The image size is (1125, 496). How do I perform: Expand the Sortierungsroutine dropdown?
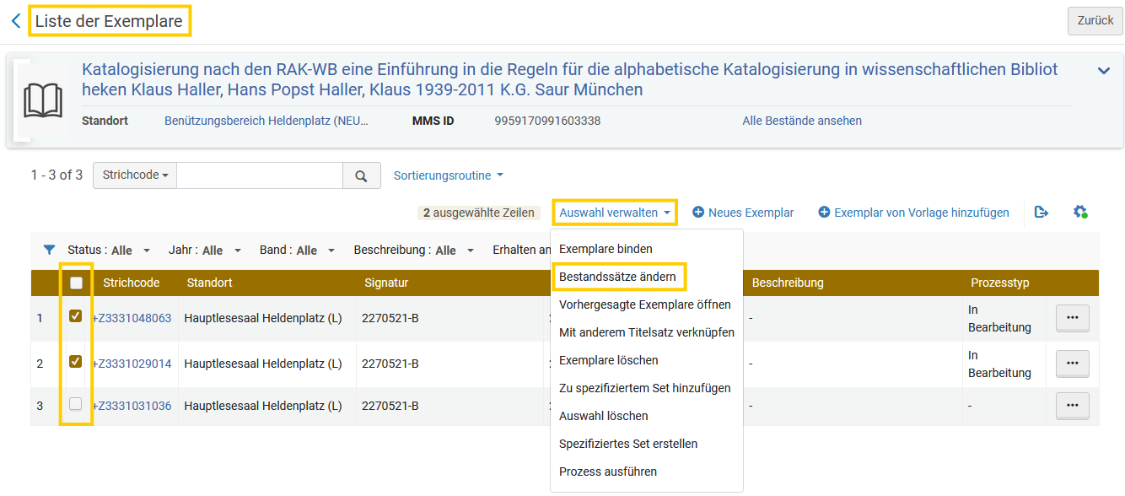click(x=448, y=175)
